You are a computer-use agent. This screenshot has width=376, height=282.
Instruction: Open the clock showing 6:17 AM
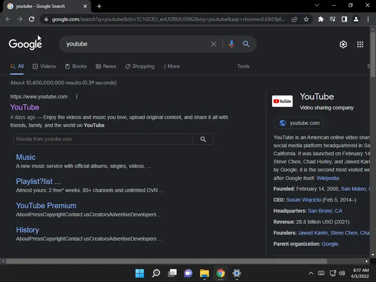click(360, 273)
